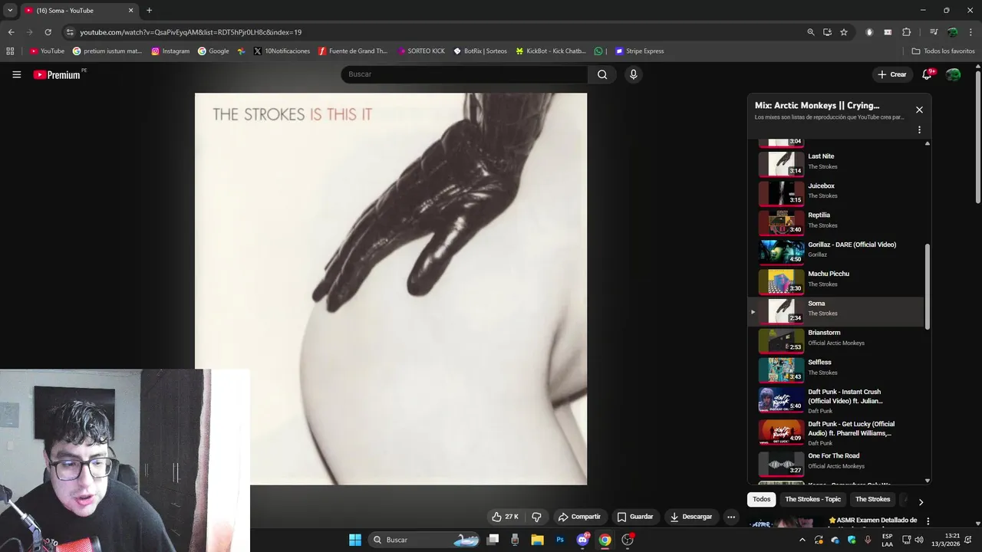The height and width of the screenshot is (552, 982).
Task: Open Photoshop from the taskbar
Action: [x=560, y=540]
